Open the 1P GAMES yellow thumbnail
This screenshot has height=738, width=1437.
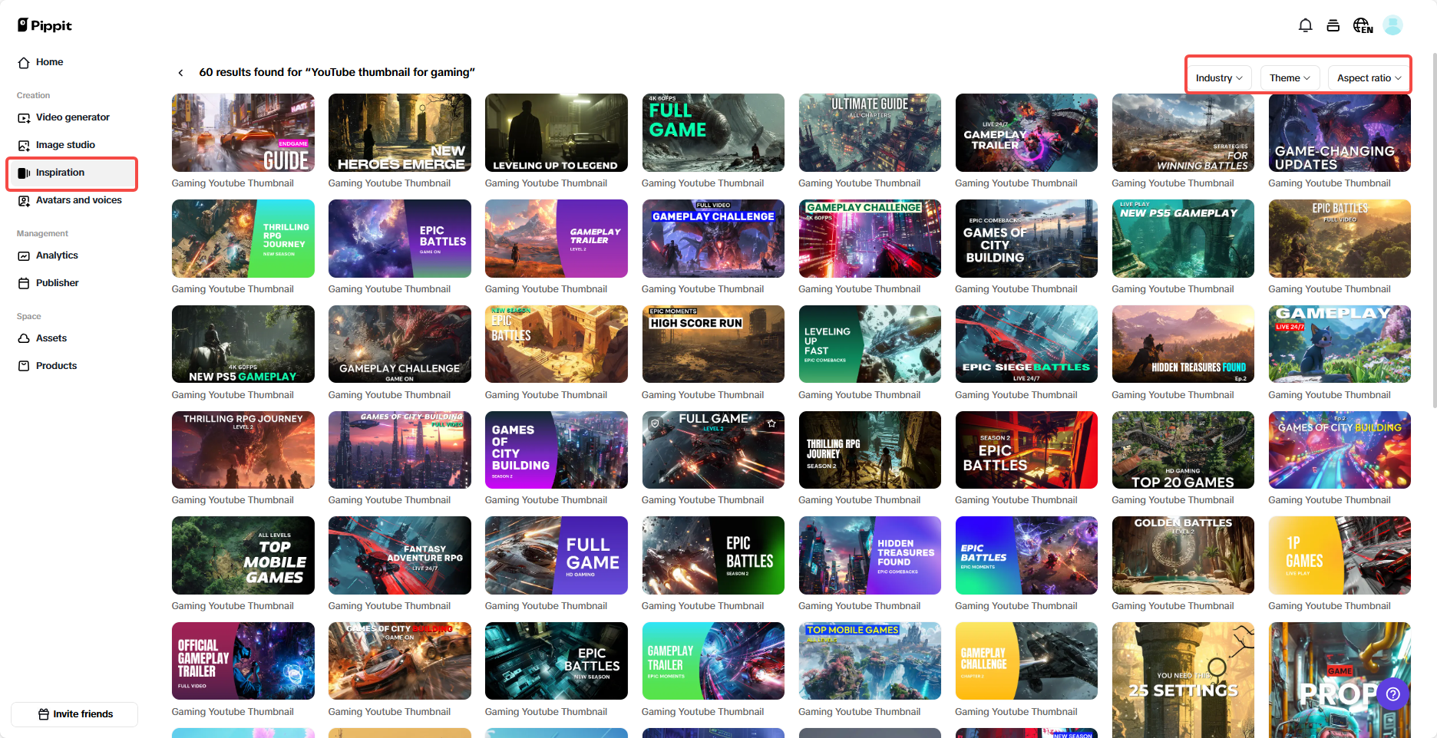1340,555
